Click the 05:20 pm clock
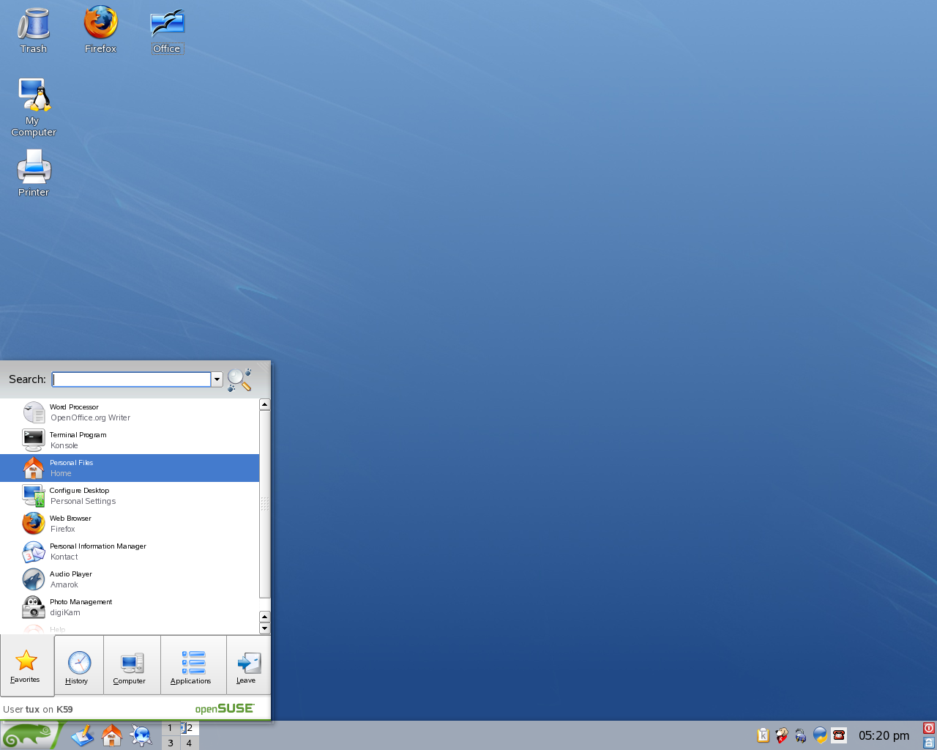The width and height of the screenshot is (937, 750). tap(884, 735)
